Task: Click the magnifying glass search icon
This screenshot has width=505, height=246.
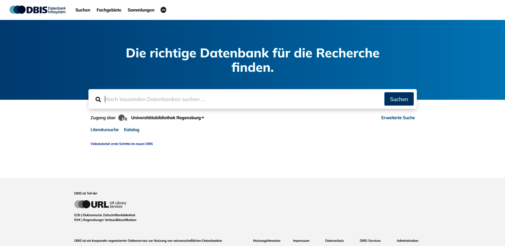Action: (x=98, y=99)
